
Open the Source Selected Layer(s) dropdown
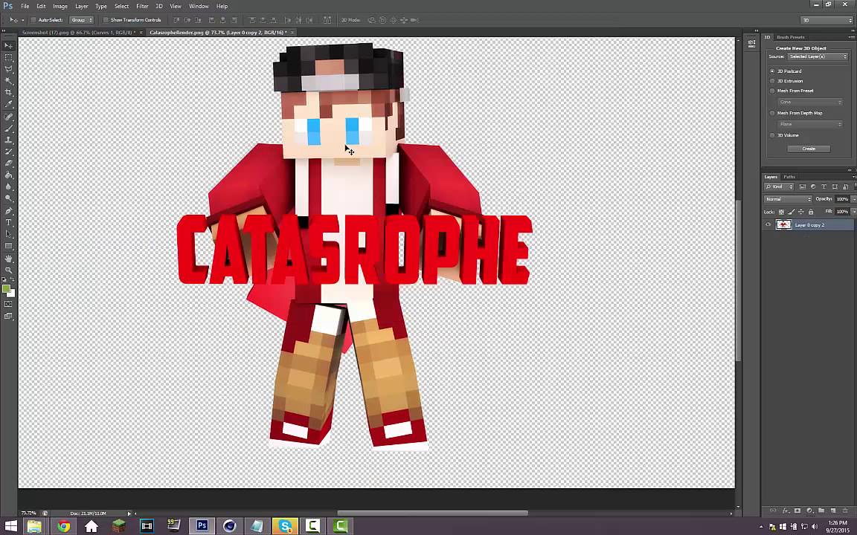[818, 56]
